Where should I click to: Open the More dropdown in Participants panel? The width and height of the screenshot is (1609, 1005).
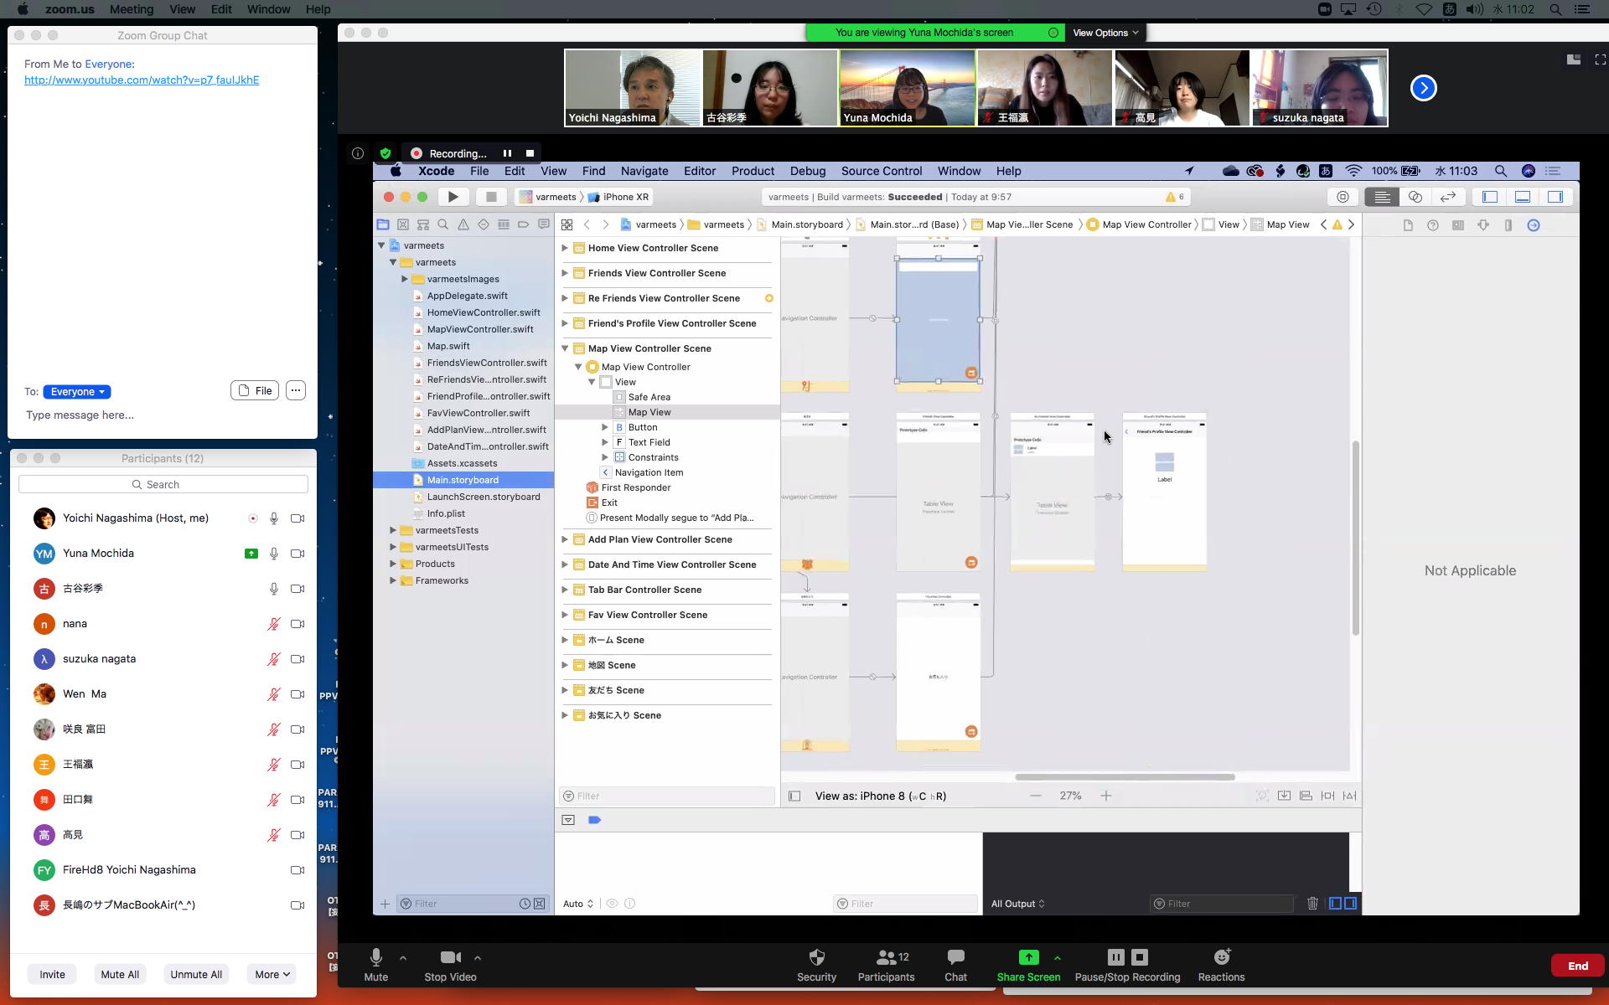tap(272, 974)
